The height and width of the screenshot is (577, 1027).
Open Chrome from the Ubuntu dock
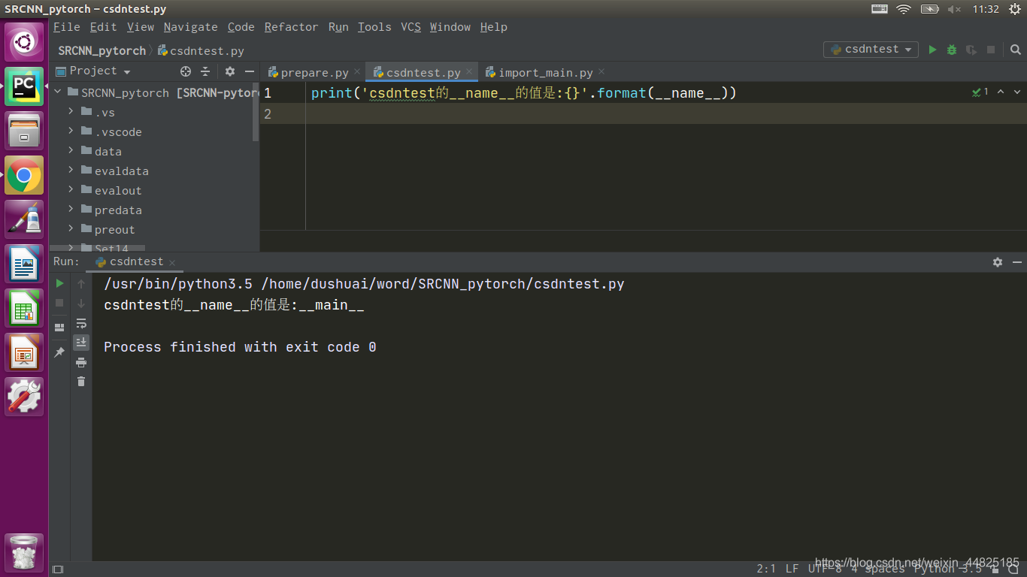[x=25, y=176]
